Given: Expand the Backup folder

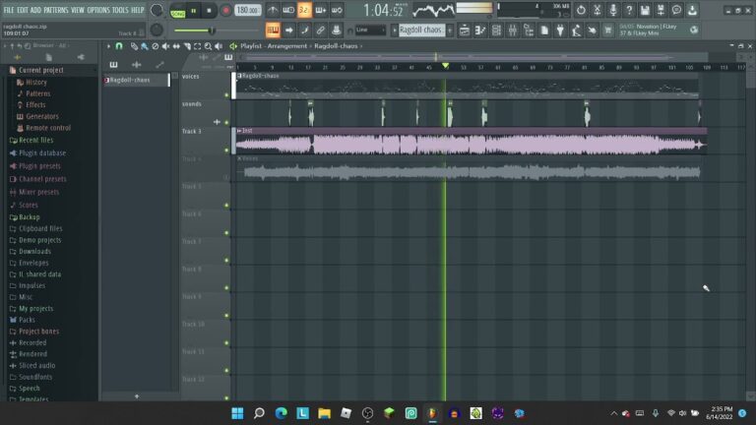Looking at the screenshot, I should click(30, 217).
